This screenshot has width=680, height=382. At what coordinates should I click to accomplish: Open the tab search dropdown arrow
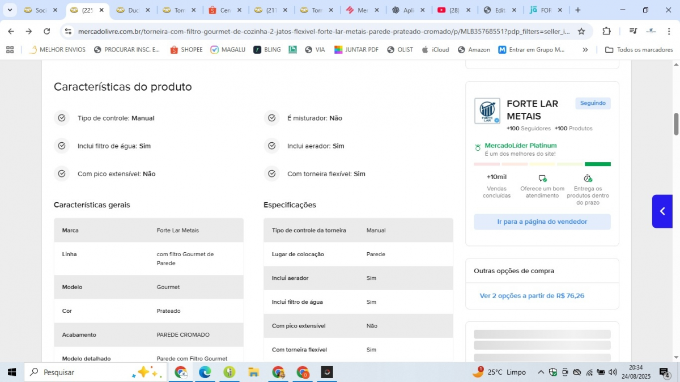pyautogui.click(x=10, y=10)
